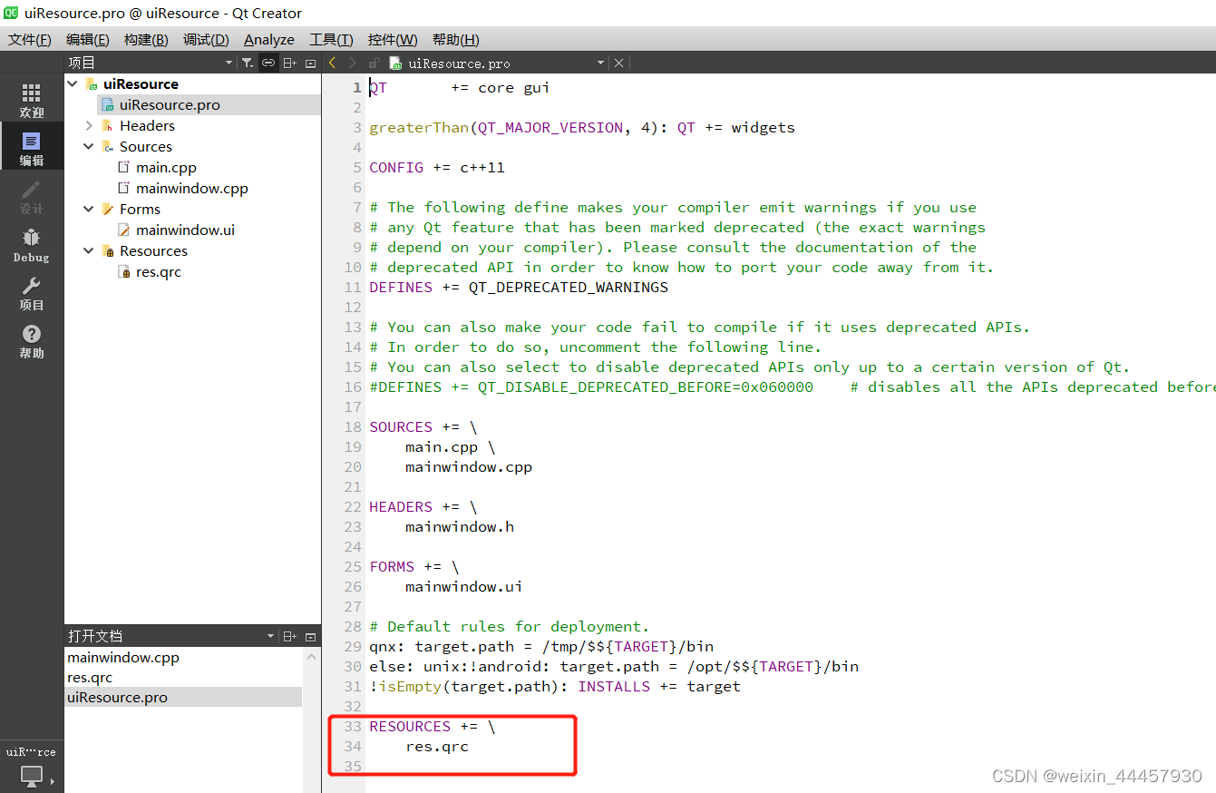Select mainwindow.ui in project tree
This screenshot has height=793, width=1216.
pos(185,230)
